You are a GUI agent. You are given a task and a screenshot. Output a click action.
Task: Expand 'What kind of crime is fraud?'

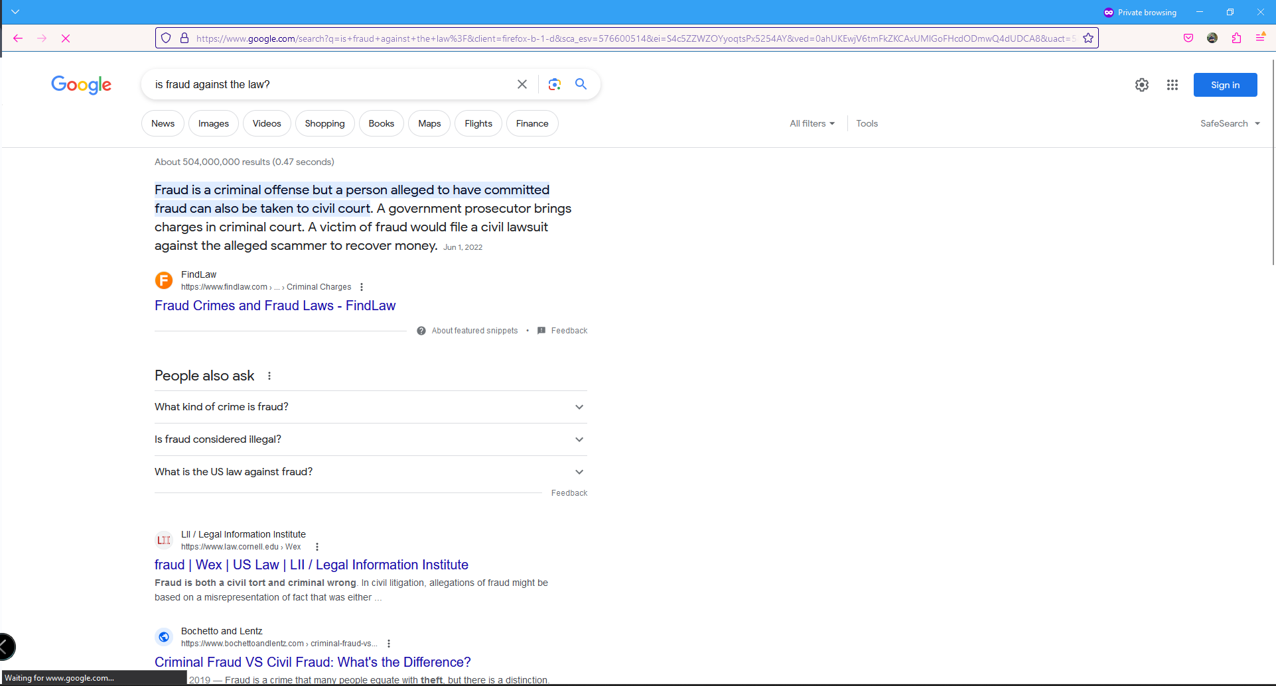[371, 407]
